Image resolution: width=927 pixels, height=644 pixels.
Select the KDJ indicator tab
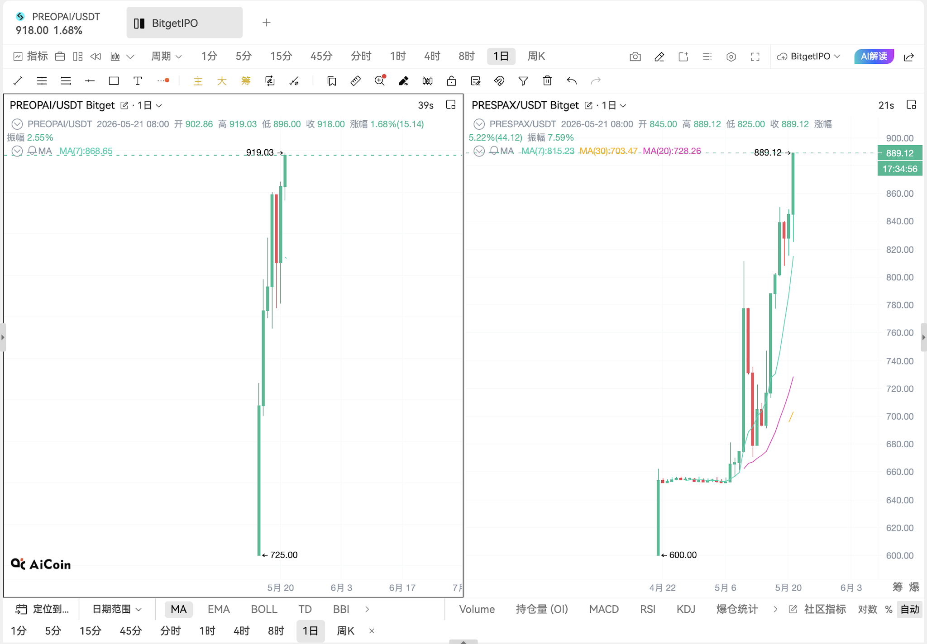[686, 609]
